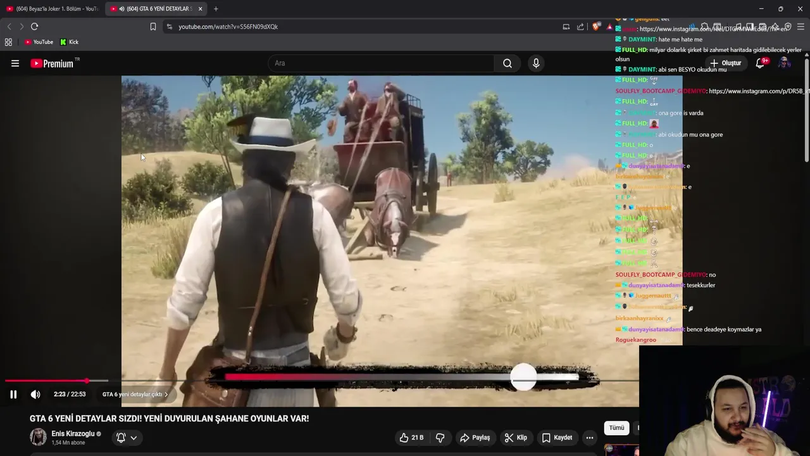Click the search field labeled Ara
The image size is (810, 456).
click(x=381, y=63)
